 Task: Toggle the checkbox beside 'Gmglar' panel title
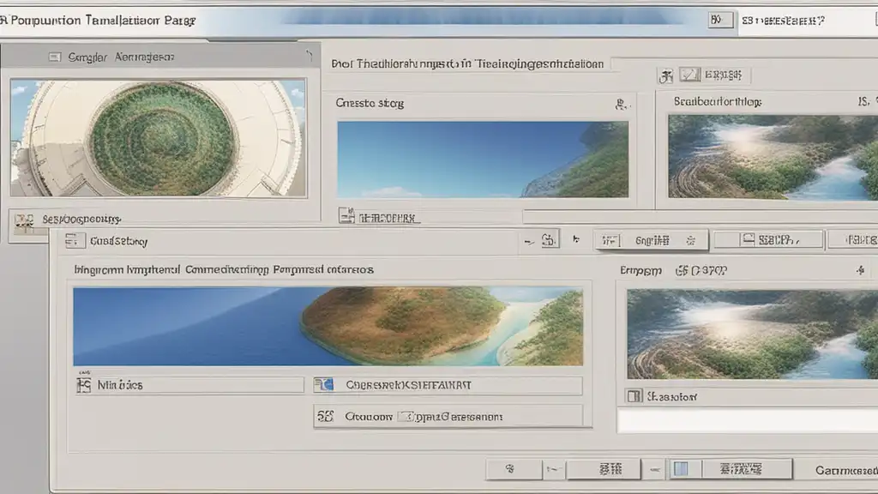click(55, 57)
